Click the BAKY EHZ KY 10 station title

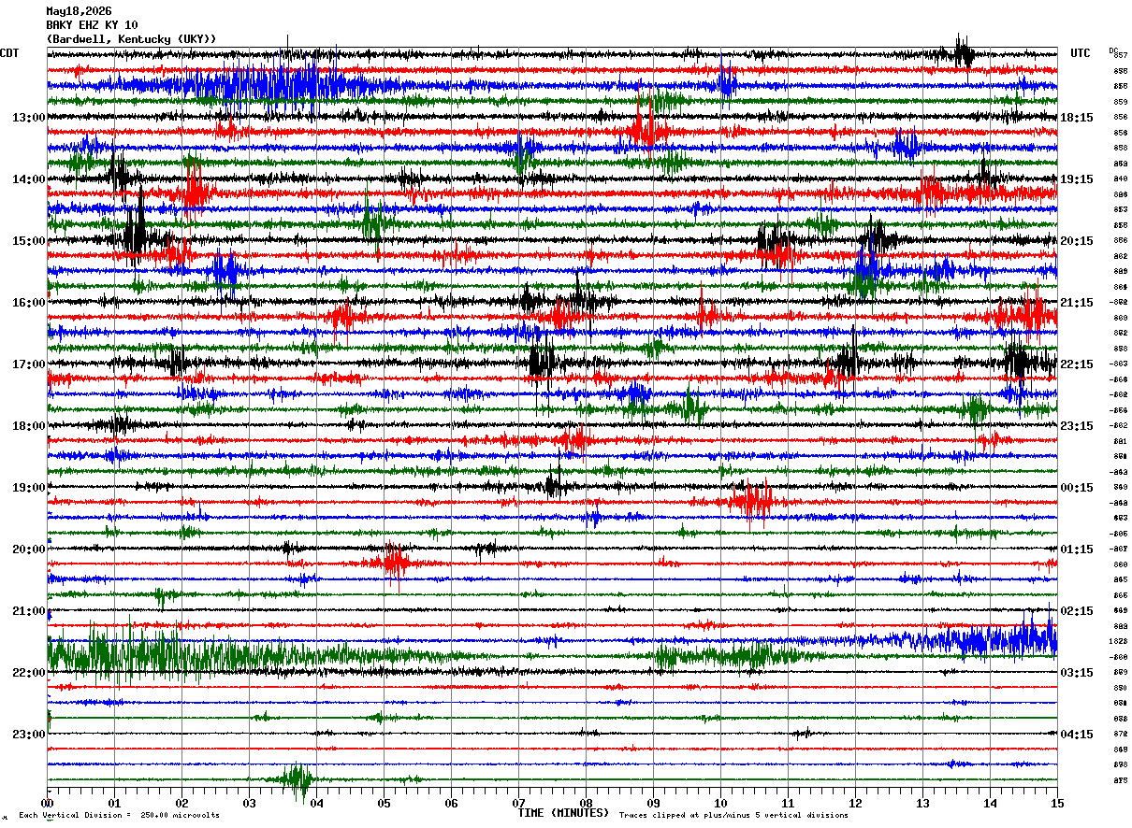[92, 25]
